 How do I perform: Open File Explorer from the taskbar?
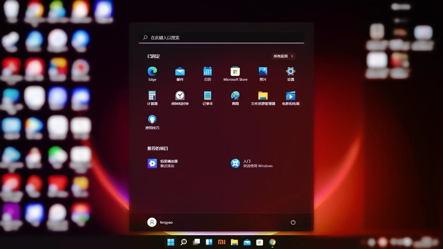[x=234, y=242]
